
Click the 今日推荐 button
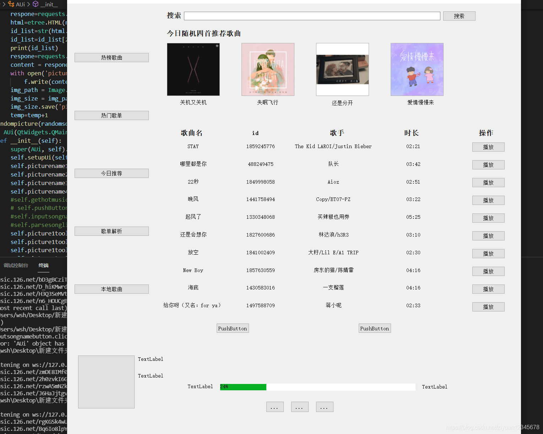pyautogui.click(x=111, y=173)
